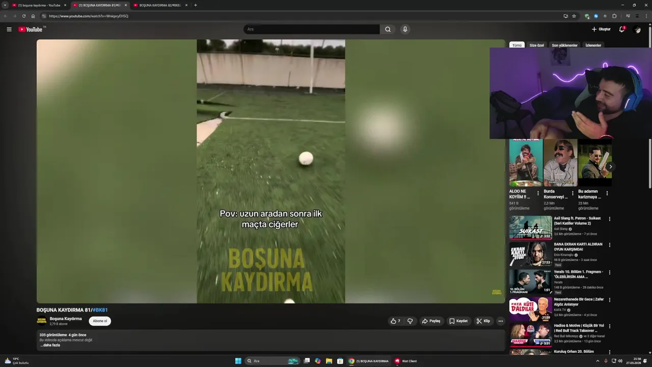Select the 'Tümü' filter chip
652x367 pixels.
point(517,45)
